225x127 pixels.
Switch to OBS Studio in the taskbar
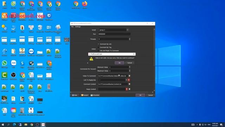coord(37,125)
